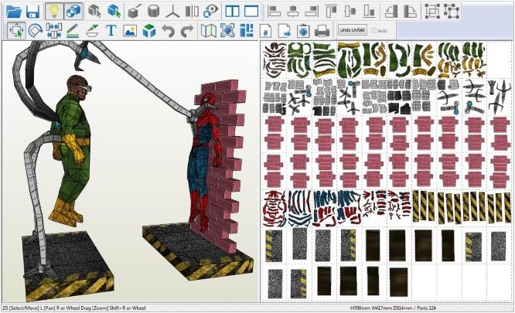515x313 pixels.
Task: Click the Undo Unfold button
Action: coord(353,30)
